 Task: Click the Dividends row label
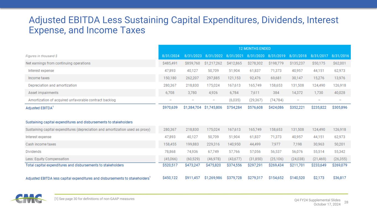(33, 152)
